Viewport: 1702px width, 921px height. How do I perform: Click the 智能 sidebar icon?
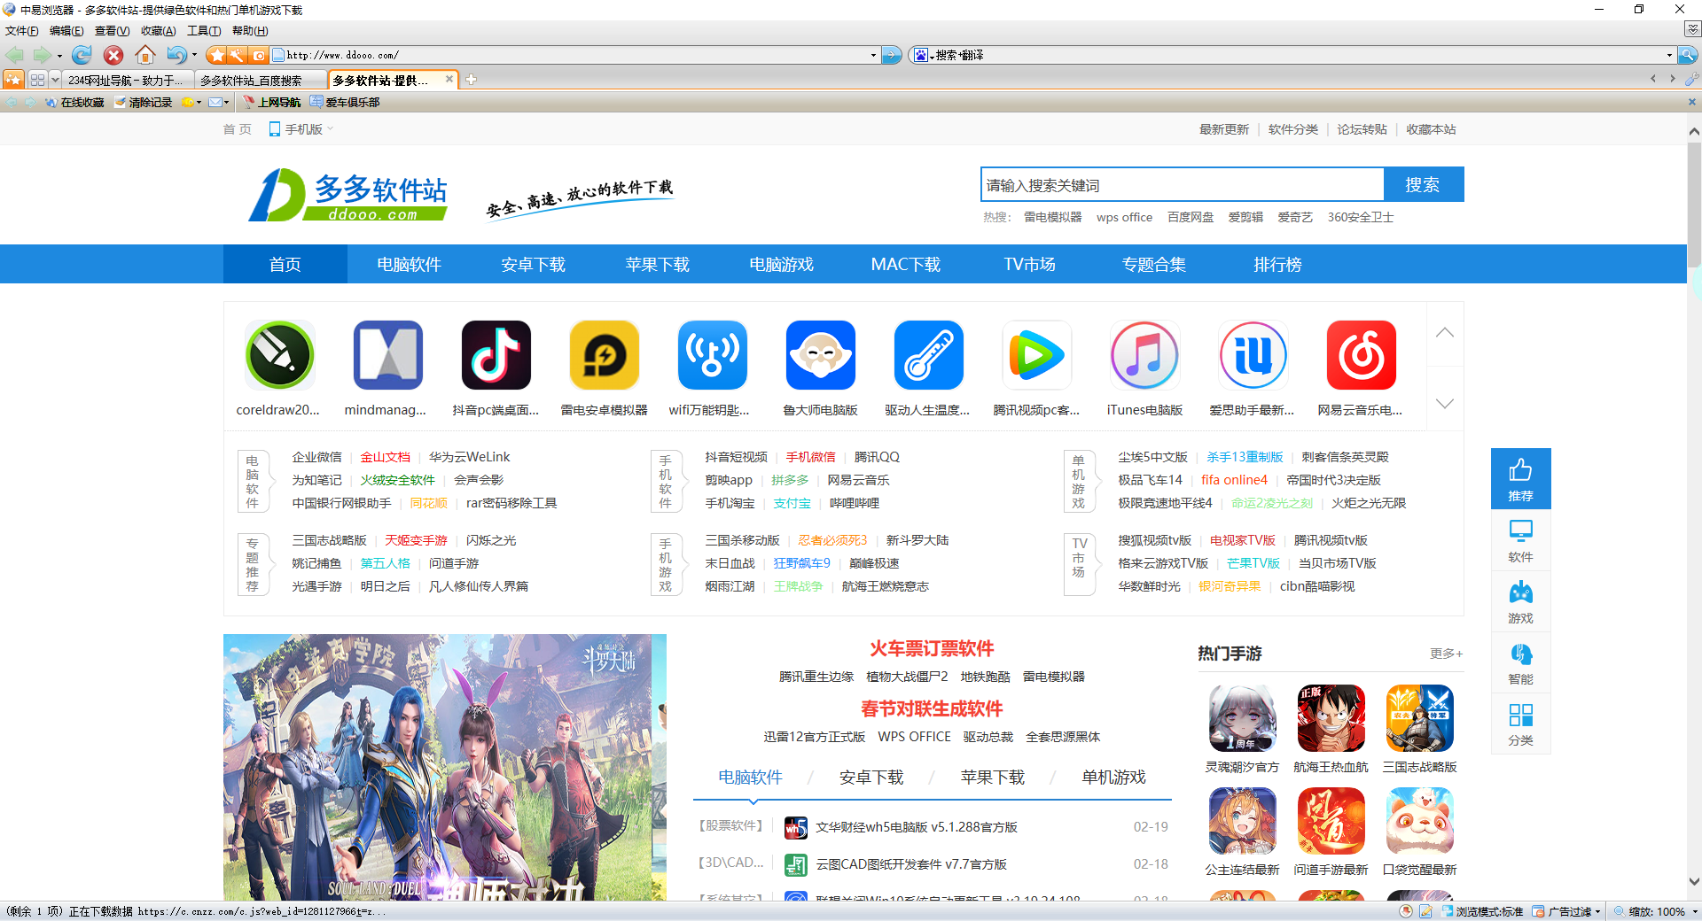point(1520,662)
